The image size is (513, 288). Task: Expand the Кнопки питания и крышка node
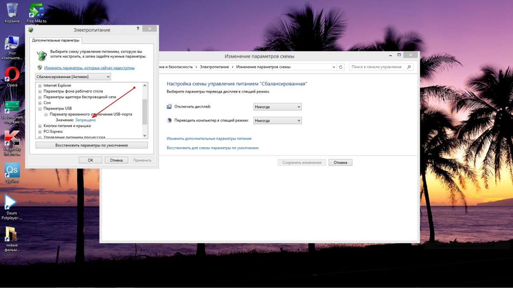tap(40, 126)
